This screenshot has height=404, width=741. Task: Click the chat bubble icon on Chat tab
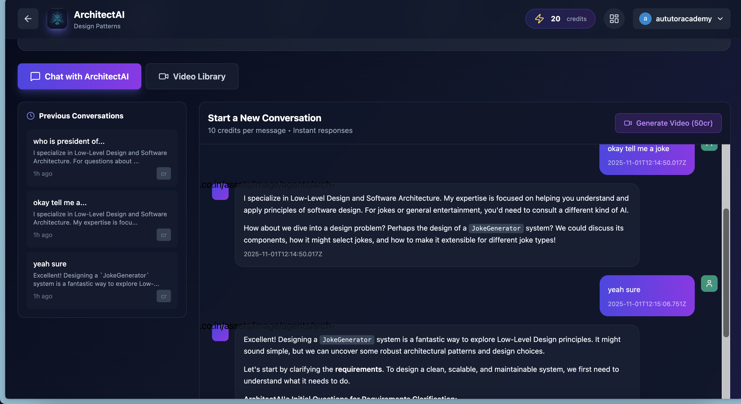[x=35, y=77]
